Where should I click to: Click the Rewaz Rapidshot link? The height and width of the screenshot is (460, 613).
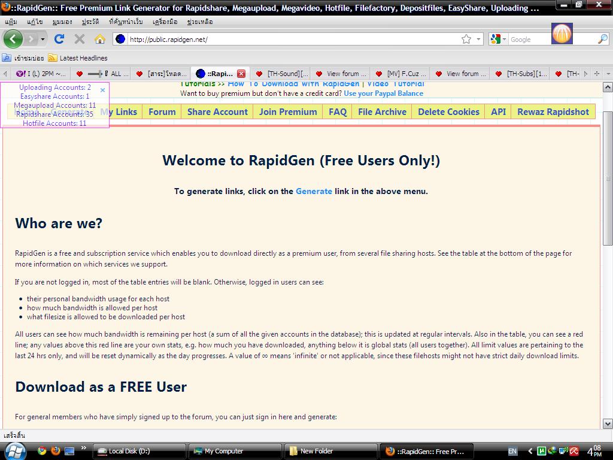(553, 112)
